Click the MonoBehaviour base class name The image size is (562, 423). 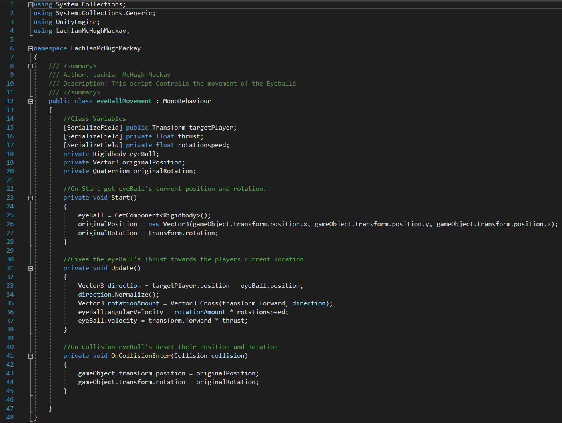coord(187,101)
